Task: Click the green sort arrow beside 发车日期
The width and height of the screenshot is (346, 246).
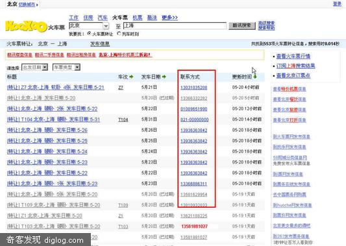Action: pyautogui.click(x=164, y=77)
